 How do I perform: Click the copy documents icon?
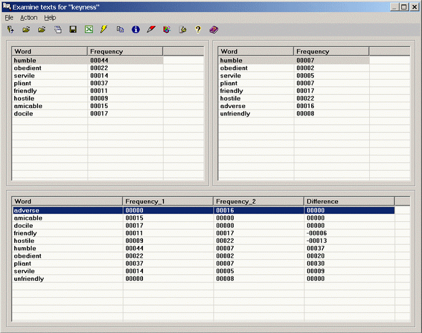[x=120, y=30]
